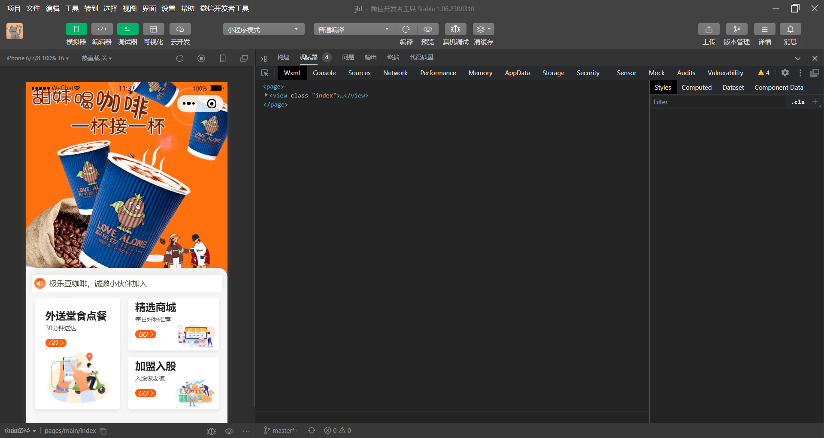Click the preview eye icon

pyautogui.click(x=428, y=29)
